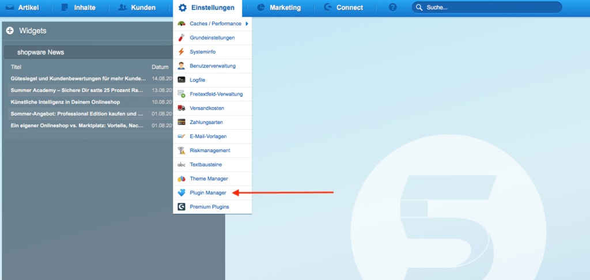Click the date in the Gütesiegel row
Image resolution: width=590 pixels, height=280 pixels.
(162, 79)
